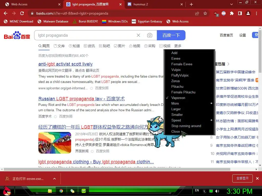Open anti-lgbt activist scott lively result
Viewport: 262px width, 196px height.
[x=65, y=64]
